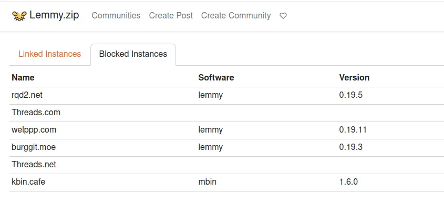Open Create Post in navbar
The height and width of the screenshot is (202, 444).
(x=171, y=15)
